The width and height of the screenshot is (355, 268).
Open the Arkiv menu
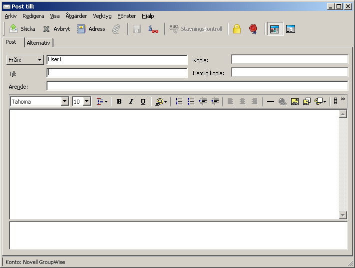[10, 16]
